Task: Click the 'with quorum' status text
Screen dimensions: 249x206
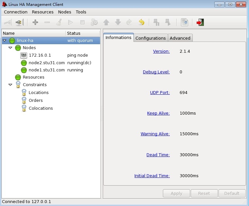Action: [80, 41]
